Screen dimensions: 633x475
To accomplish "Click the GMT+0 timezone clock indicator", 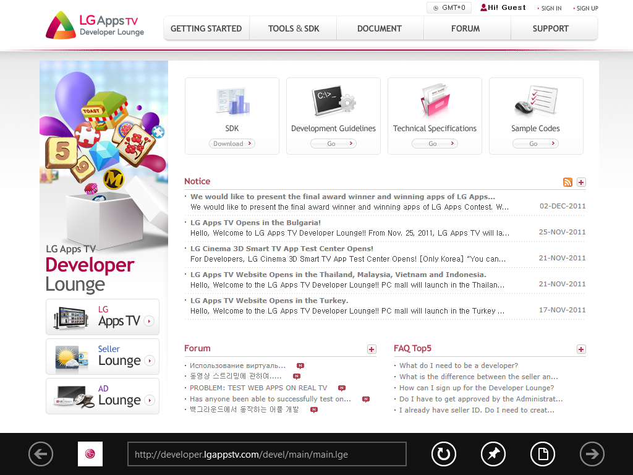I will click(x=449, y=7).
